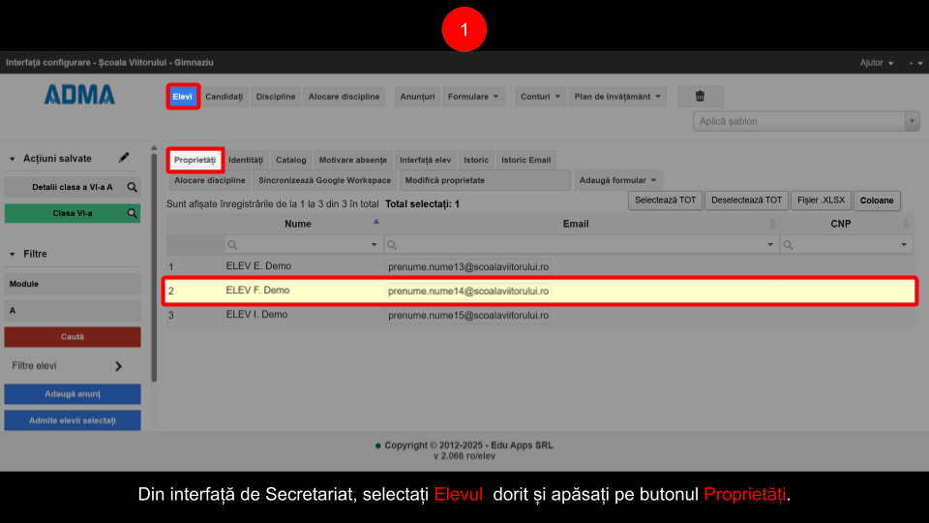Screen dimensions: 929x523
Task: Click the CNP column sort arrows
Action: [x=906, y=224]
